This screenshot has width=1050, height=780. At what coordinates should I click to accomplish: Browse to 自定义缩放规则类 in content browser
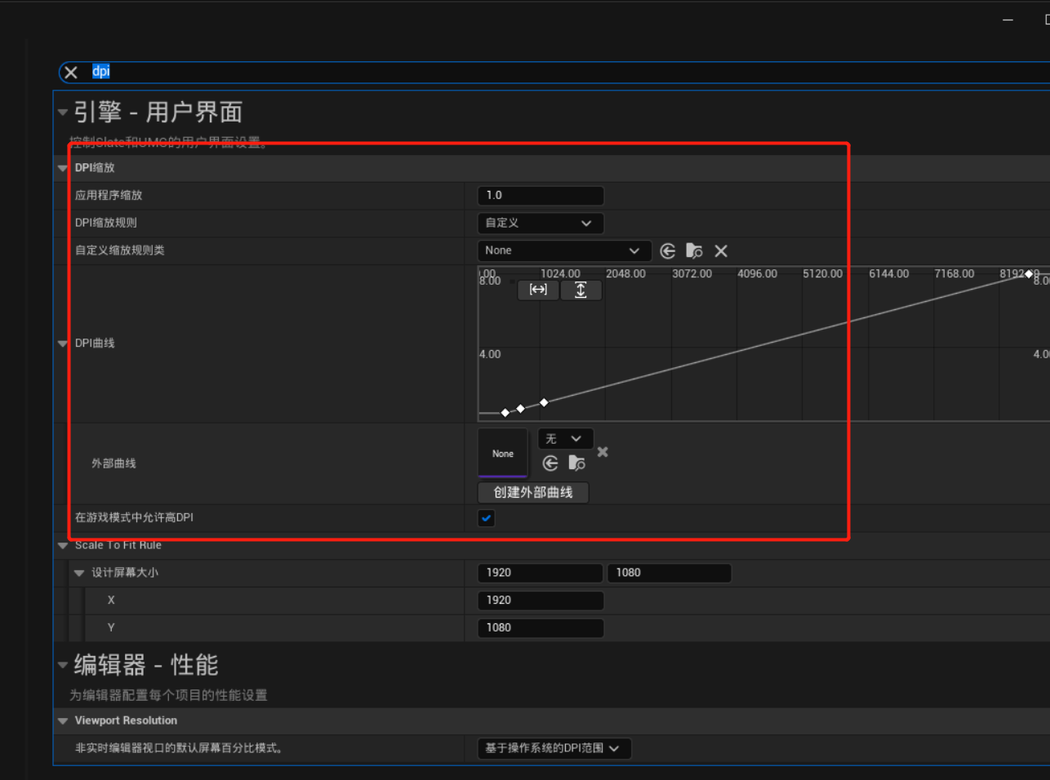point(694,251)
